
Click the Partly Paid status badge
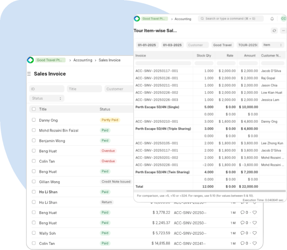click(110, 120)
